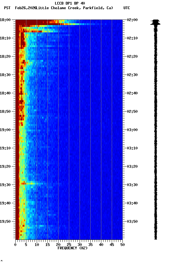Click the 'PST' timezone label
The width and height of the screenshot is (169, 264).
click(7, 8)
